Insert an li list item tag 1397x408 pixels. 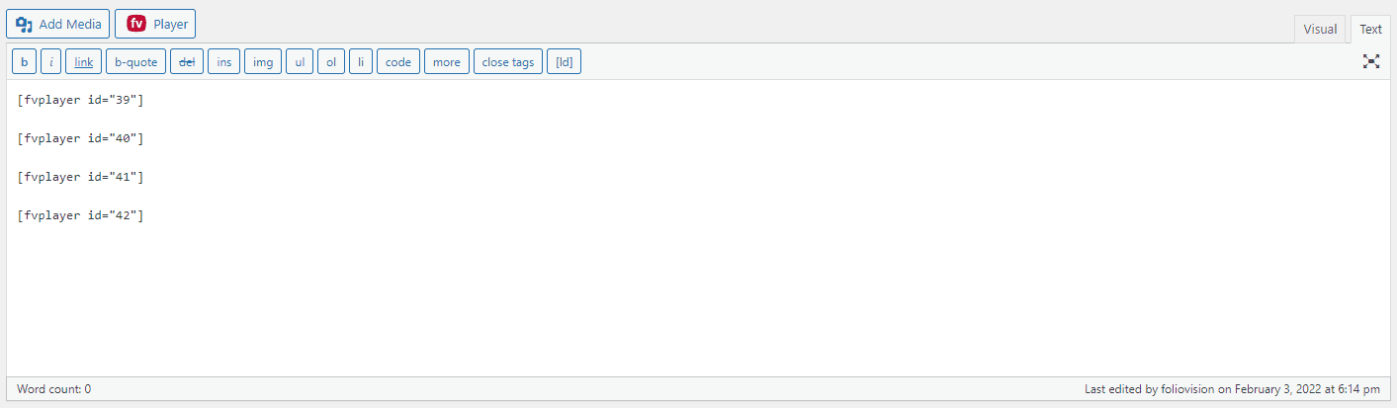(361, 62)
